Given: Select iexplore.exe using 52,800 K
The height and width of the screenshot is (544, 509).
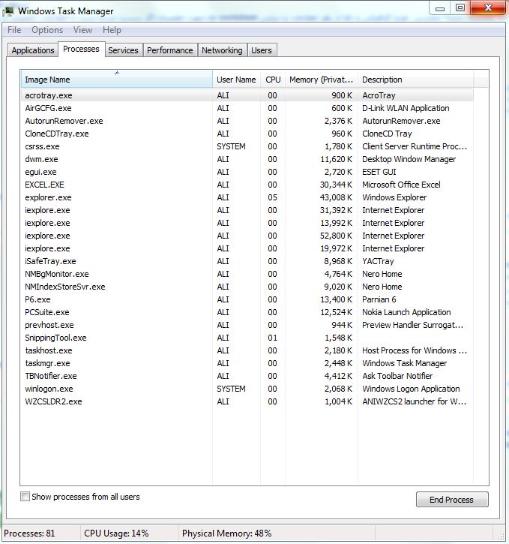Looking at the screenshot, I should pyautogui.click(x=247, y=236).
